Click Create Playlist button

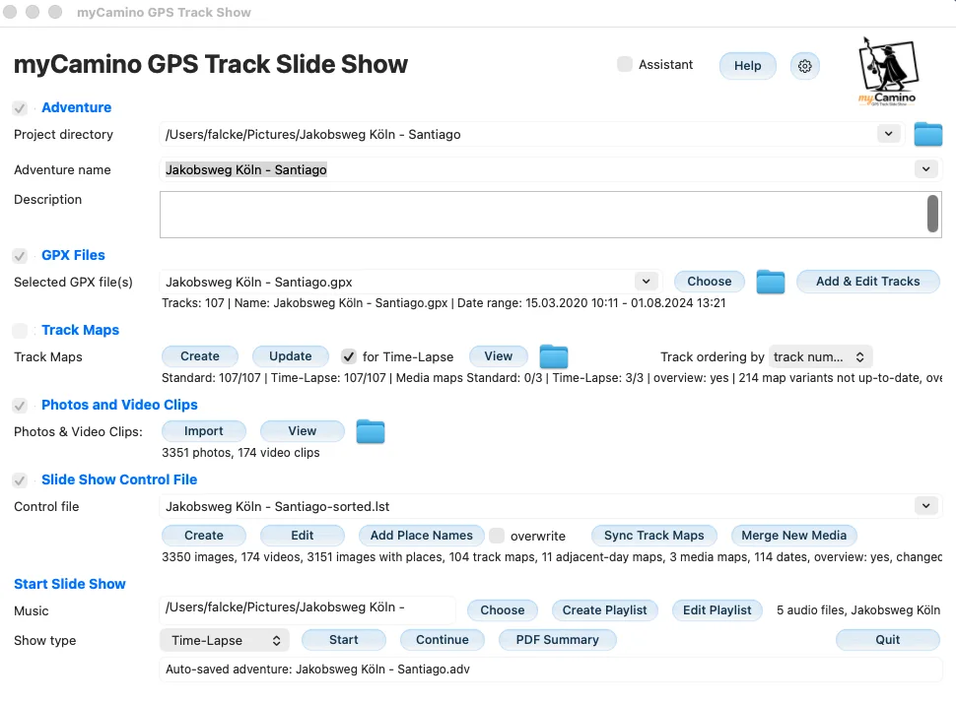pos(605,610)
